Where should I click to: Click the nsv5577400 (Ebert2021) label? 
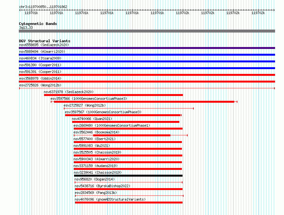[94, 139]
